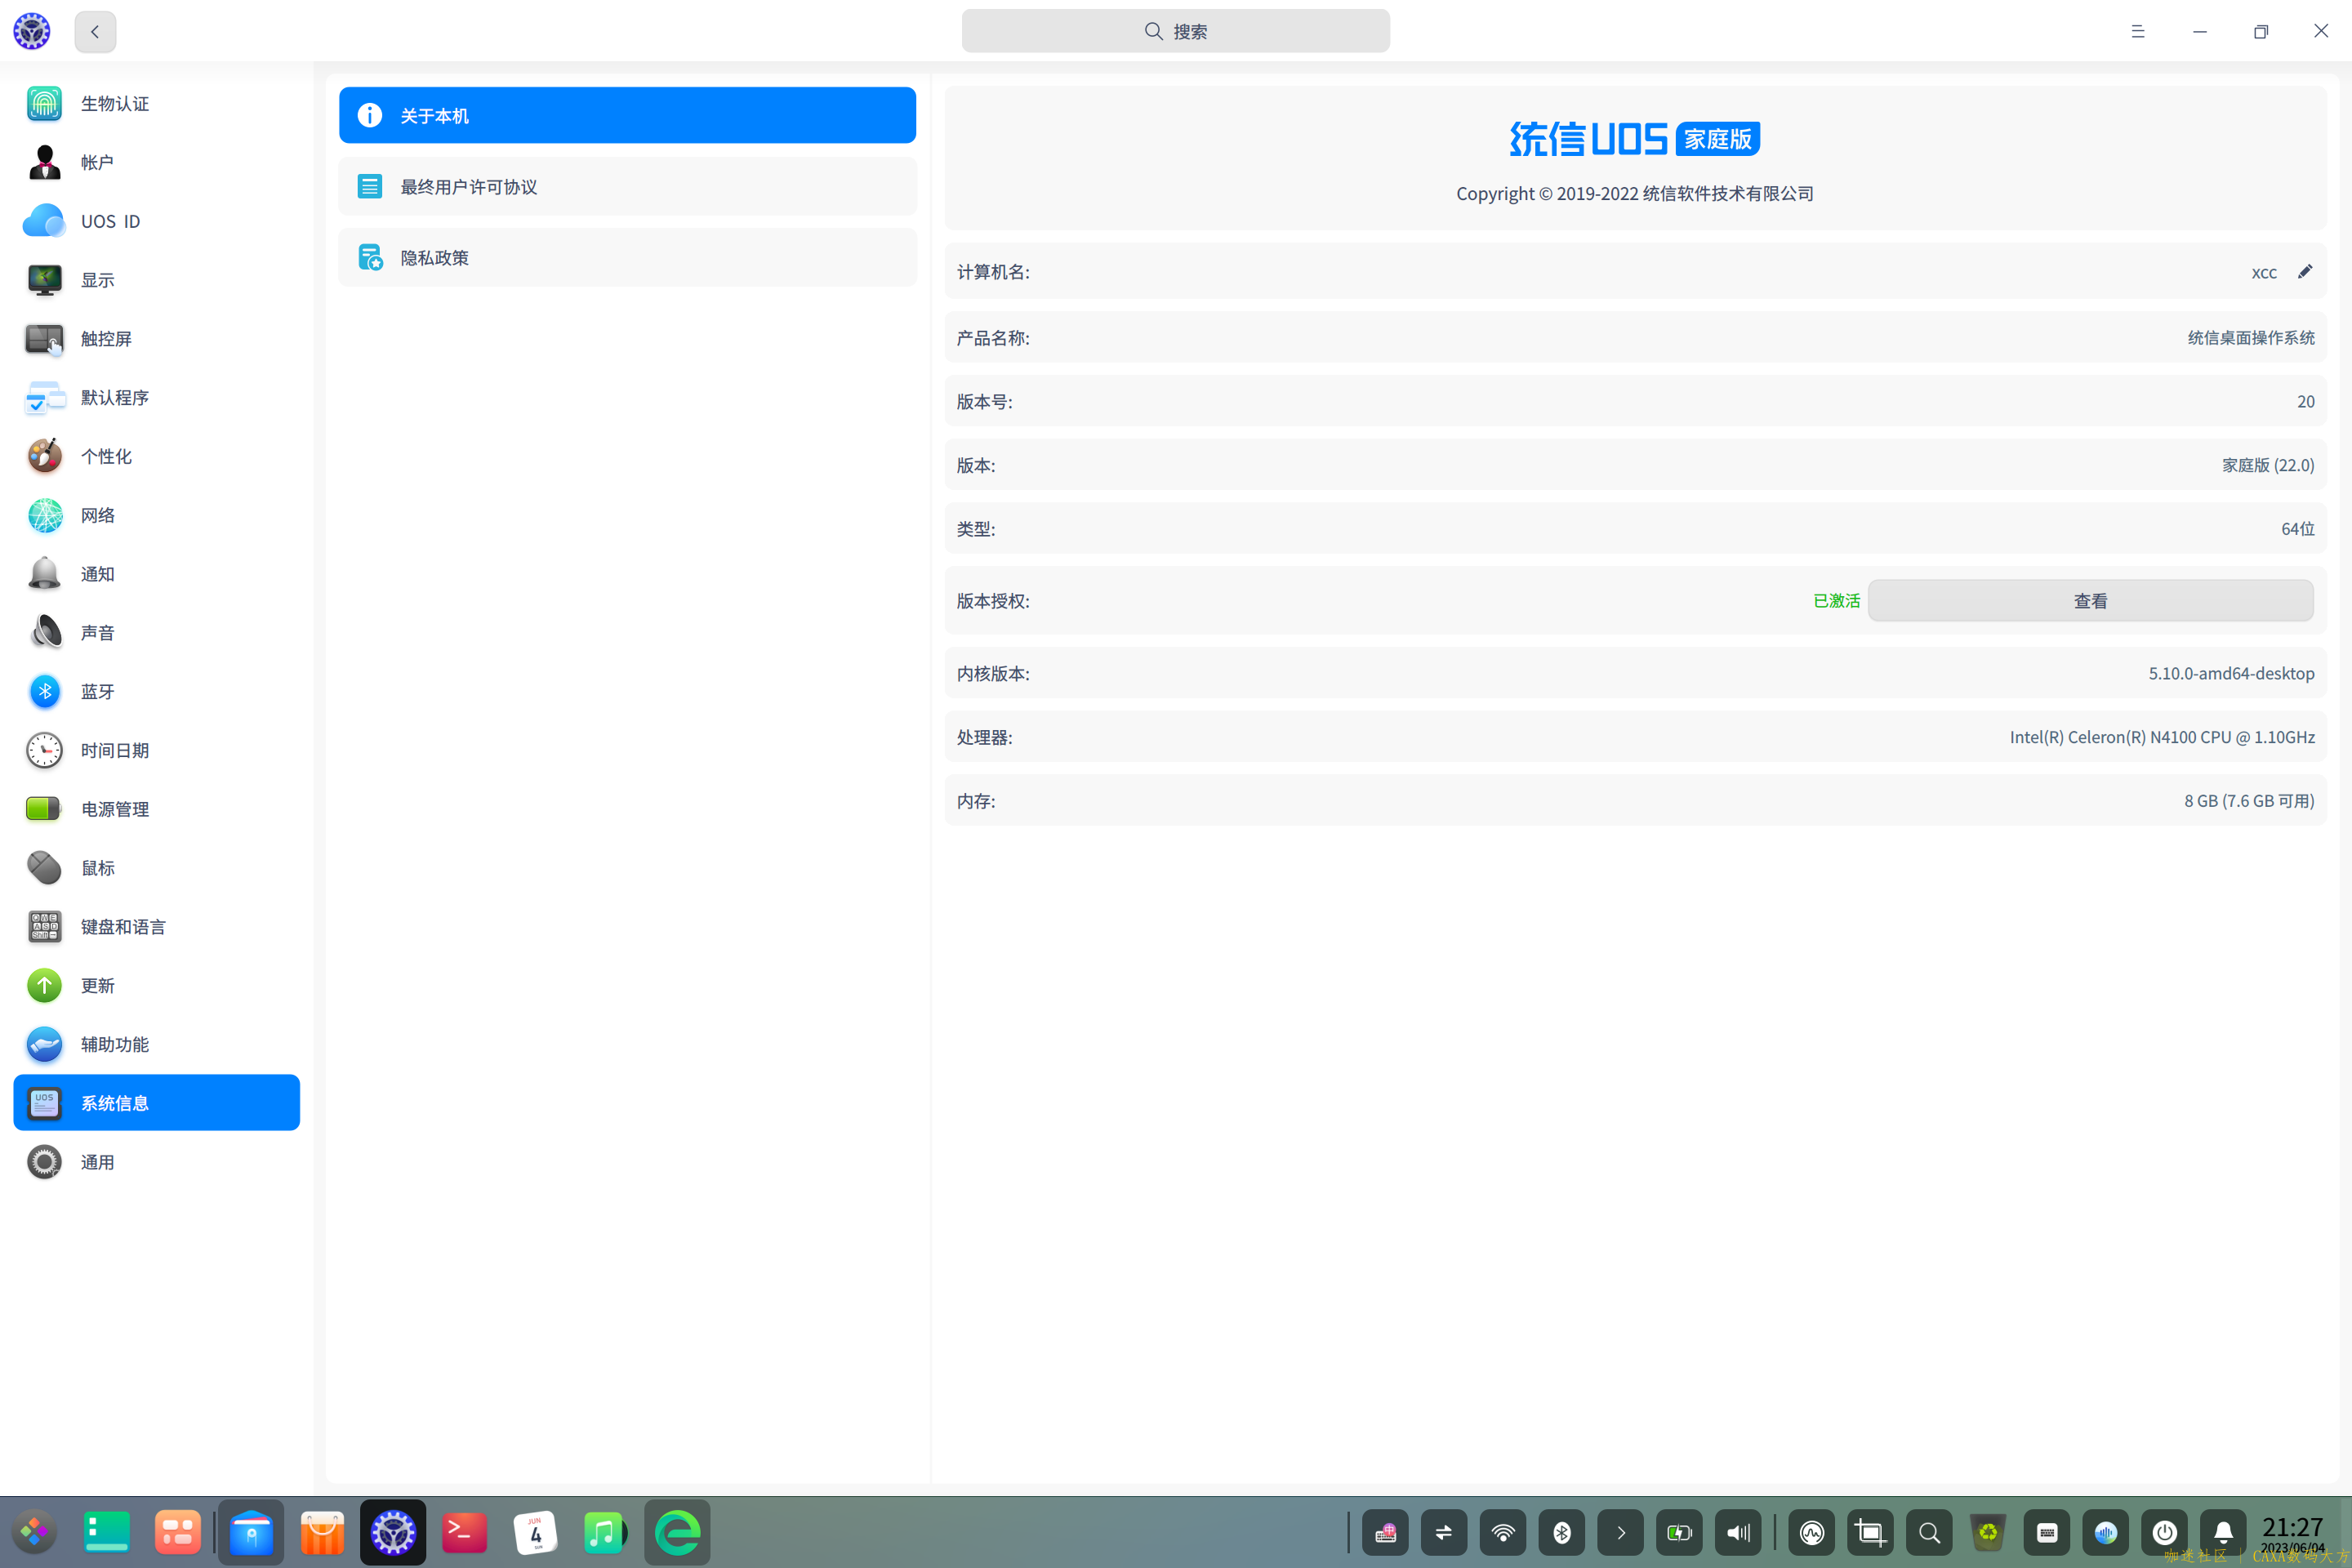
Task: Open 生物认证 biometric settings
Action: point(156,103)
